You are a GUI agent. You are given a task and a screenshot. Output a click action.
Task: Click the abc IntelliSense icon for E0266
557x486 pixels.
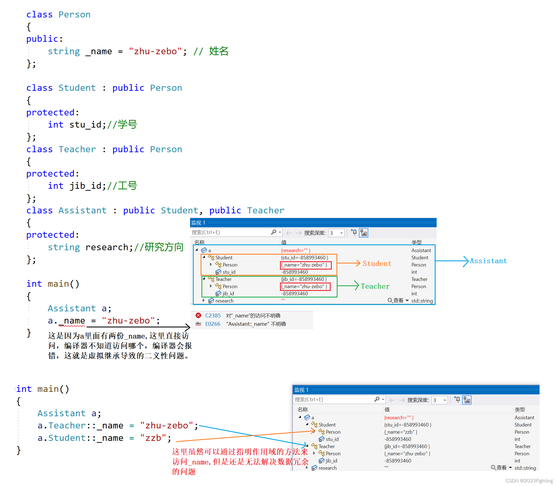coord(198,324)
